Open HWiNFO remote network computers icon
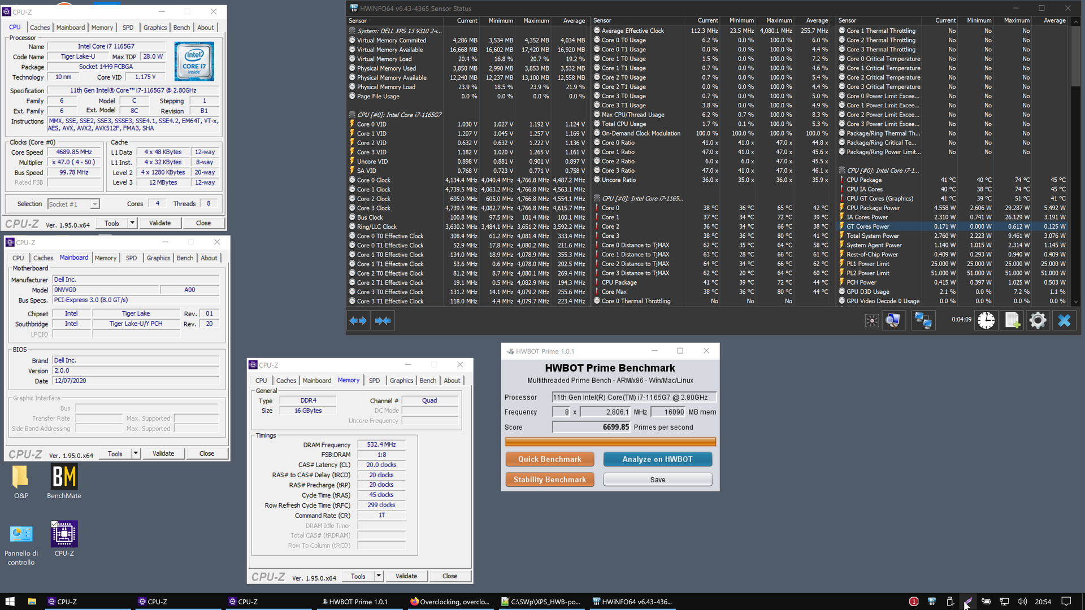This screenshot has height=610, width=1085. [x=923, y=320]
